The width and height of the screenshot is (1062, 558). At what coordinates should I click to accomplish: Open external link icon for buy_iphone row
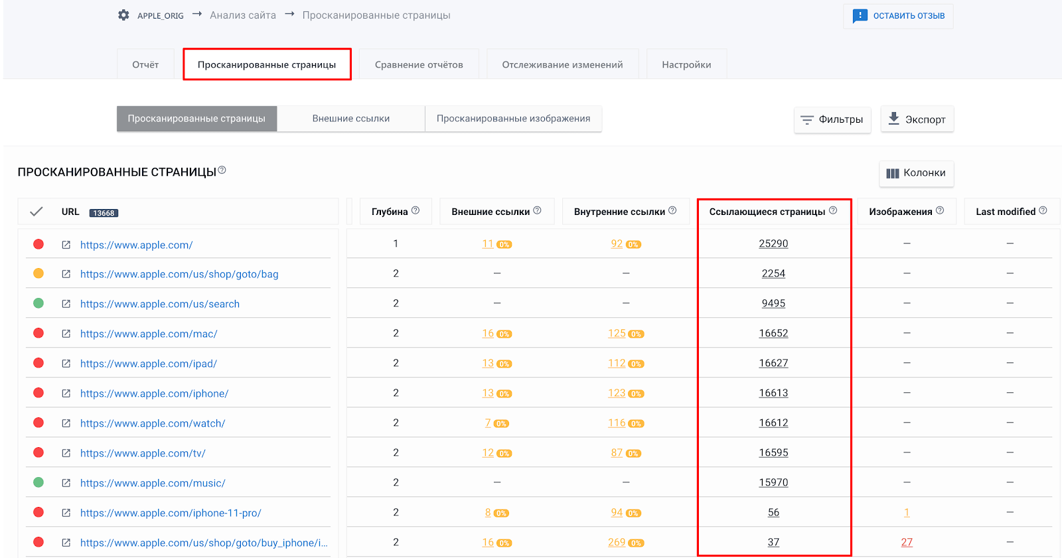click(x=66, y=543)
